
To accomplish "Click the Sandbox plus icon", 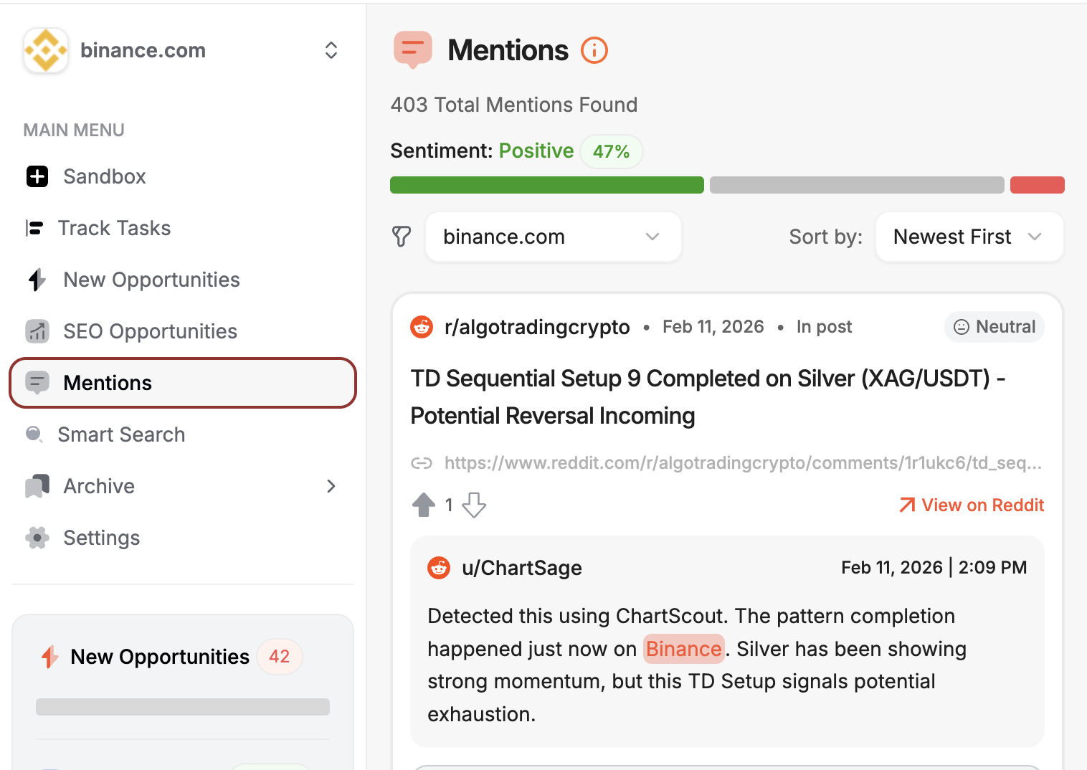I will click(37, 176).
